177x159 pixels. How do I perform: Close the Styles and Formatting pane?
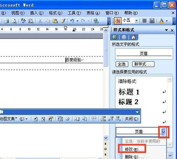point(172,30)
